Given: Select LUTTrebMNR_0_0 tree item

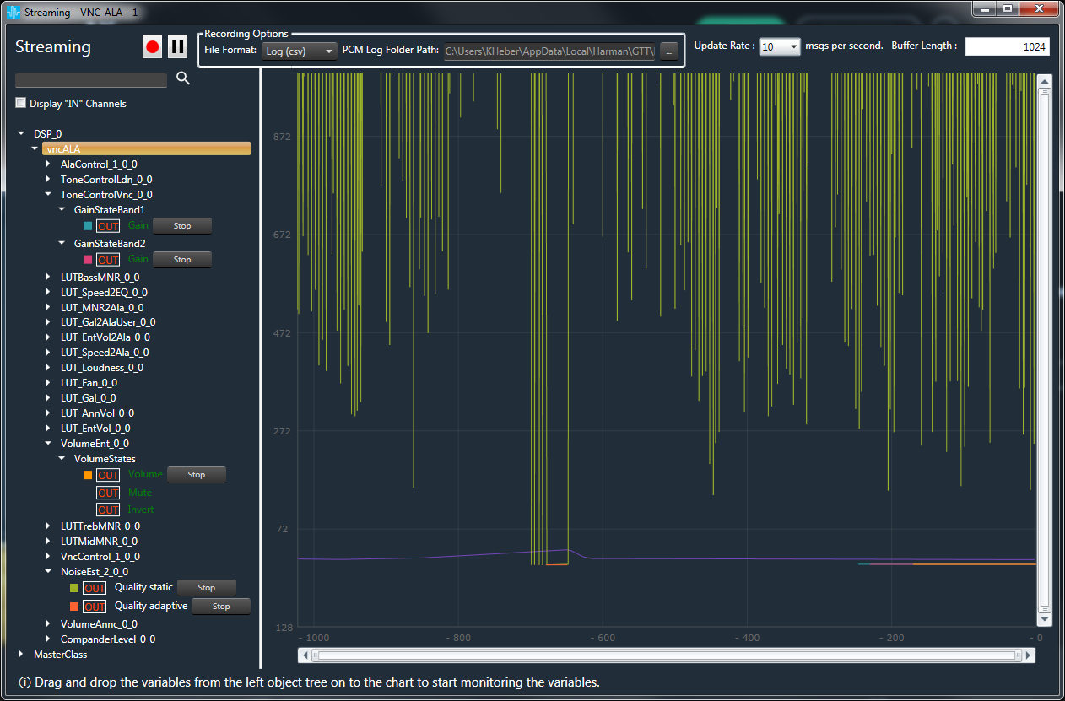Looking at the screenshot, I should 100,526.
